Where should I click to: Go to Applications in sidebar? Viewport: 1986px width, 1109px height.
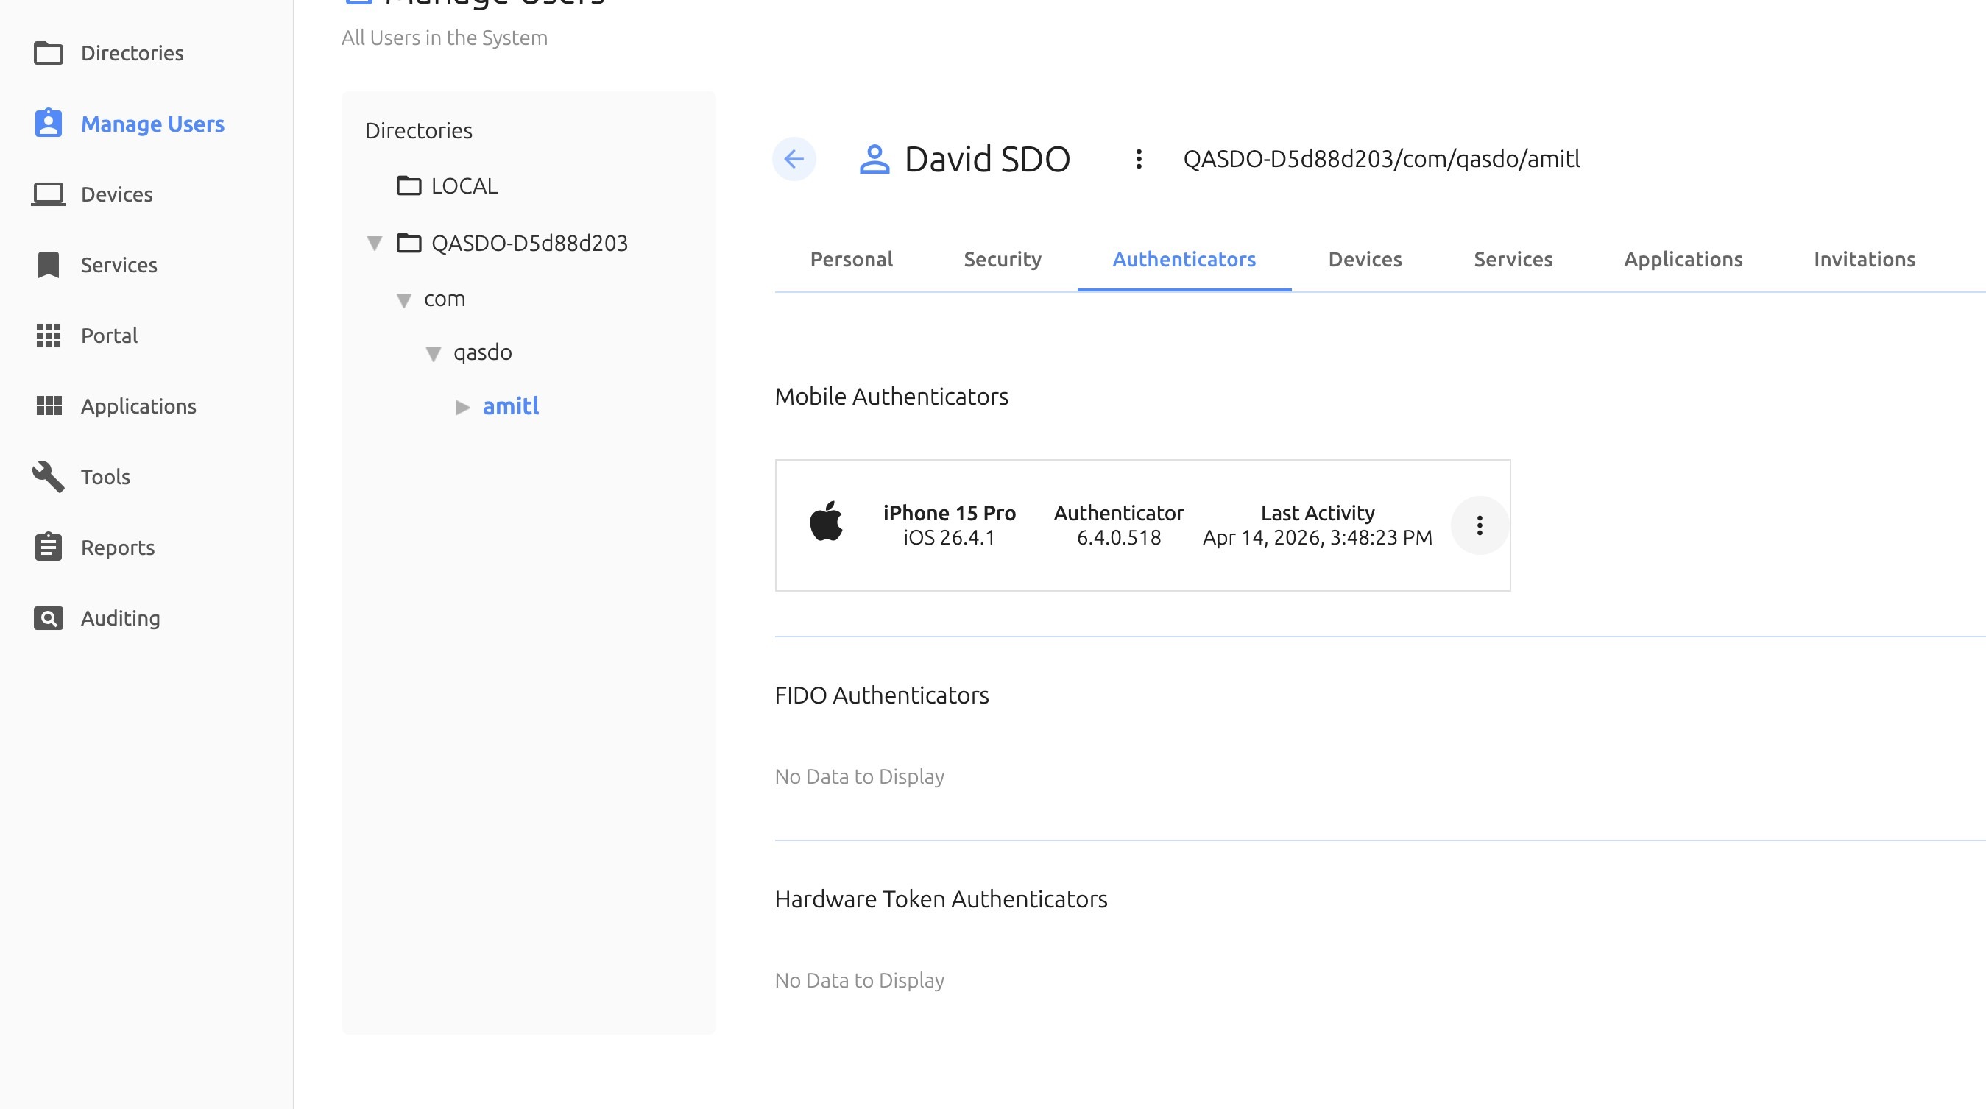pos(138,406)
